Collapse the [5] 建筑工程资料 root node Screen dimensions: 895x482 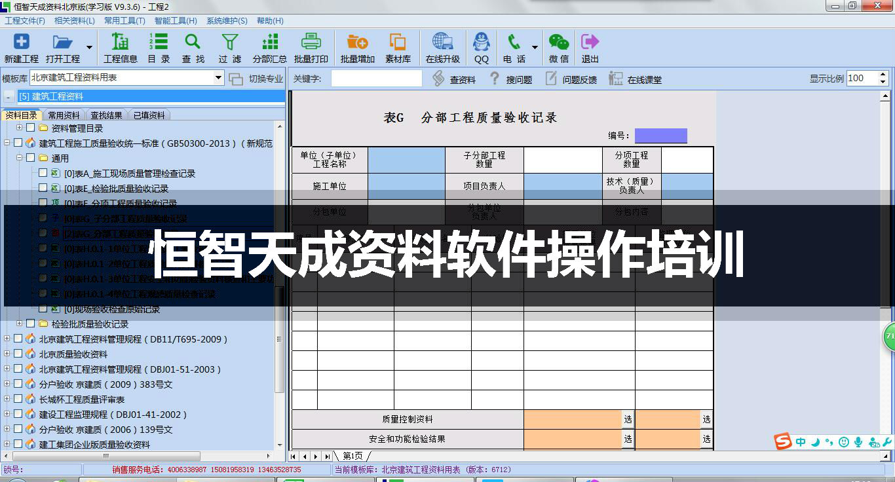pos(8,96)
